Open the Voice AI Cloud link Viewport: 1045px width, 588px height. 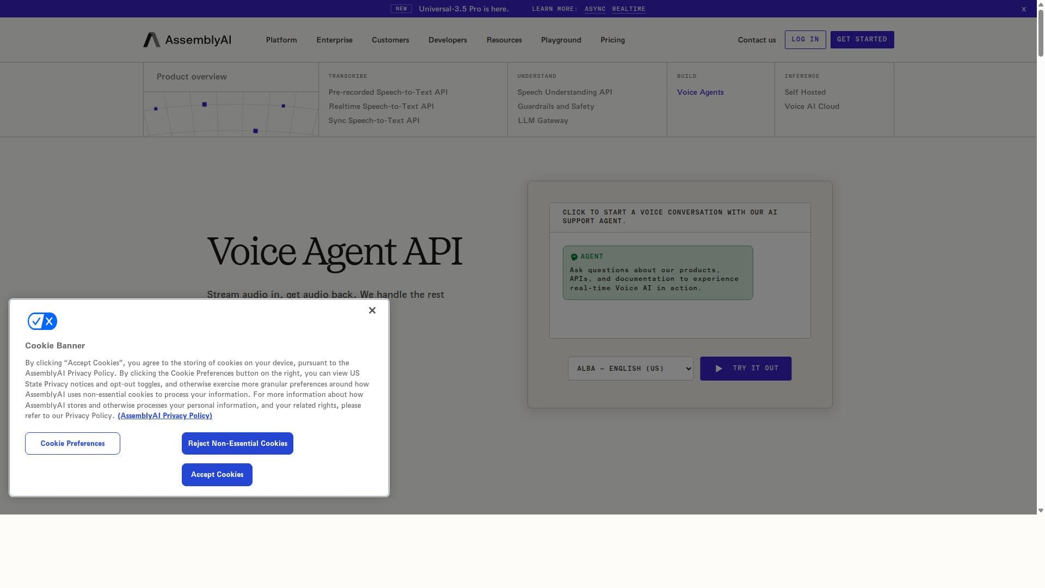coord(812,106)
